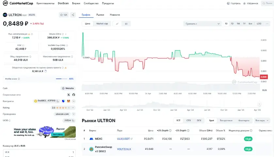
Task: Open the CoinMarketCap home logo
Action: (x=18, y=3)
